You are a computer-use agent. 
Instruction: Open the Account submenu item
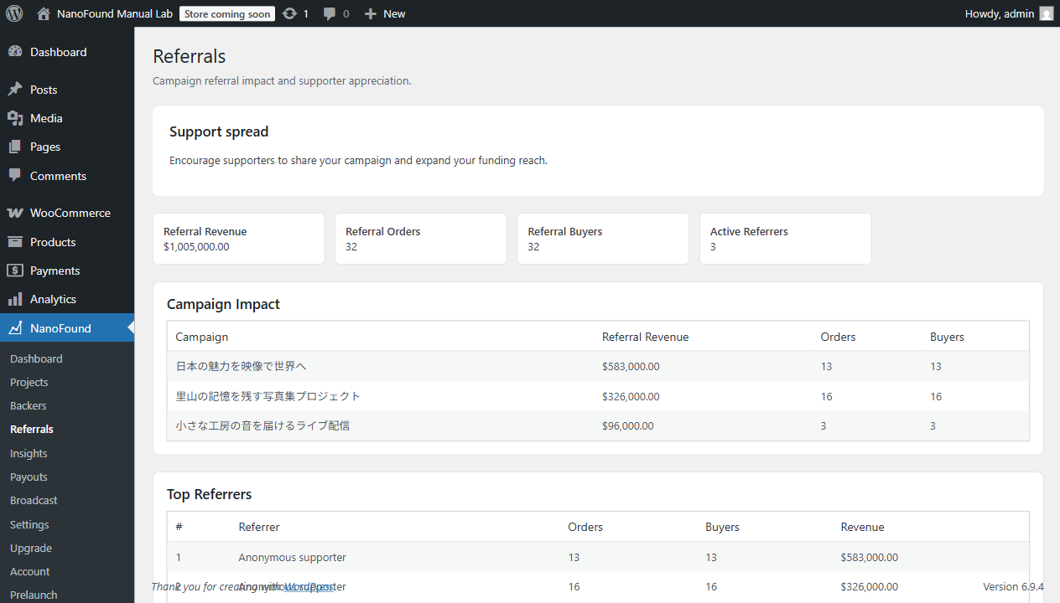point(30,571)
